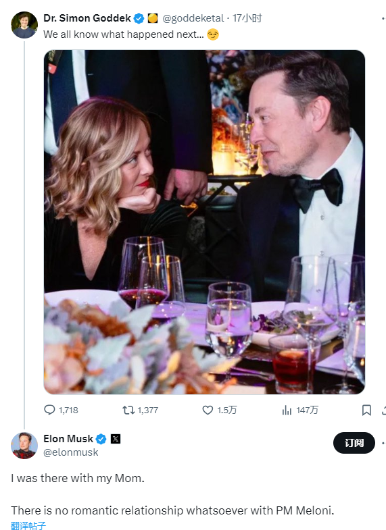Open Dr. Simon Goddek's profile avatar
The height and width of the screenshot is (530, 386).
tap(24, 25)
